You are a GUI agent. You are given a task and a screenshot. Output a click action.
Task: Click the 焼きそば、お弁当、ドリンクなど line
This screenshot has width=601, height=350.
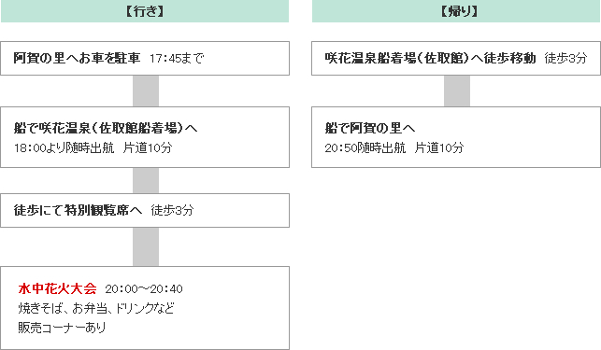point(96,308)
